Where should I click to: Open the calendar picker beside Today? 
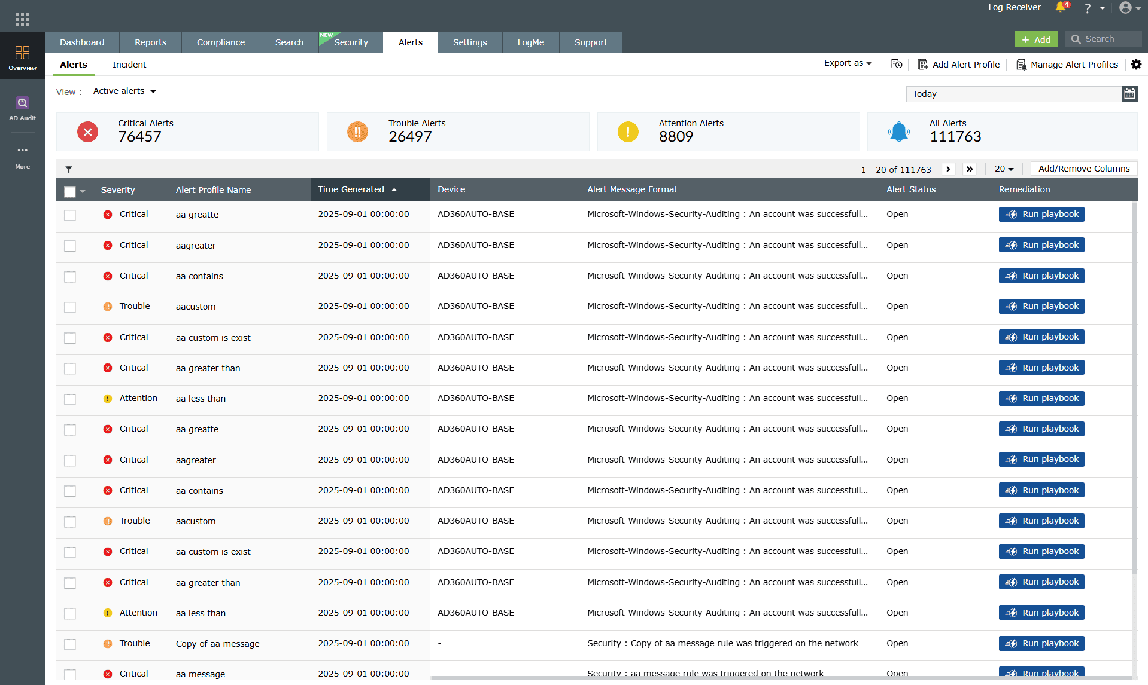click(x=1129, y=94)
